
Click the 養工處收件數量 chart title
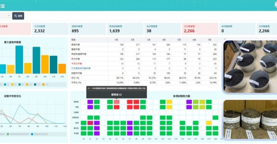[13, 42]
